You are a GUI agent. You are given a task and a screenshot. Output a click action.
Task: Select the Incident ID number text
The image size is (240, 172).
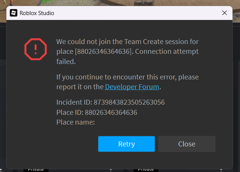pos(129,102)
